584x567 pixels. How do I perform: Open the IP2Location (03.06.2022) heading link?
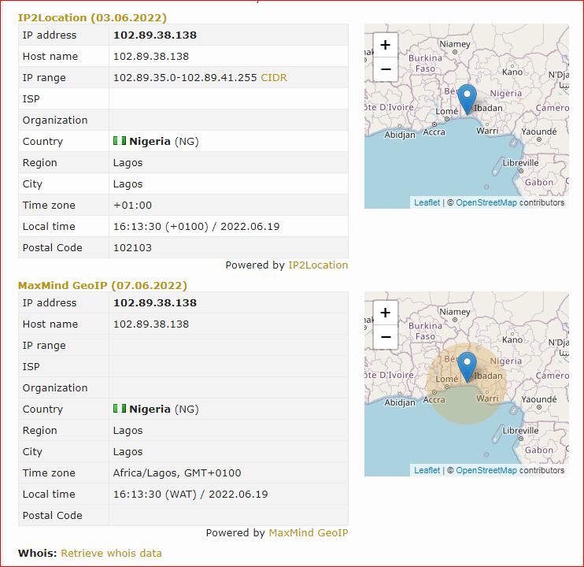pyautogui.click(x=92, y=17)
